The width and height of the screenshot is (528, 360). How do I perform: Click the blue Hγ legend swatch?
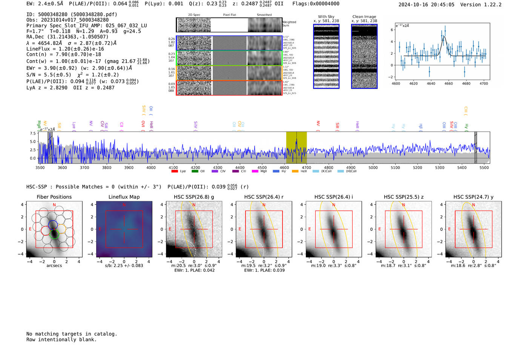pos(276,172)
